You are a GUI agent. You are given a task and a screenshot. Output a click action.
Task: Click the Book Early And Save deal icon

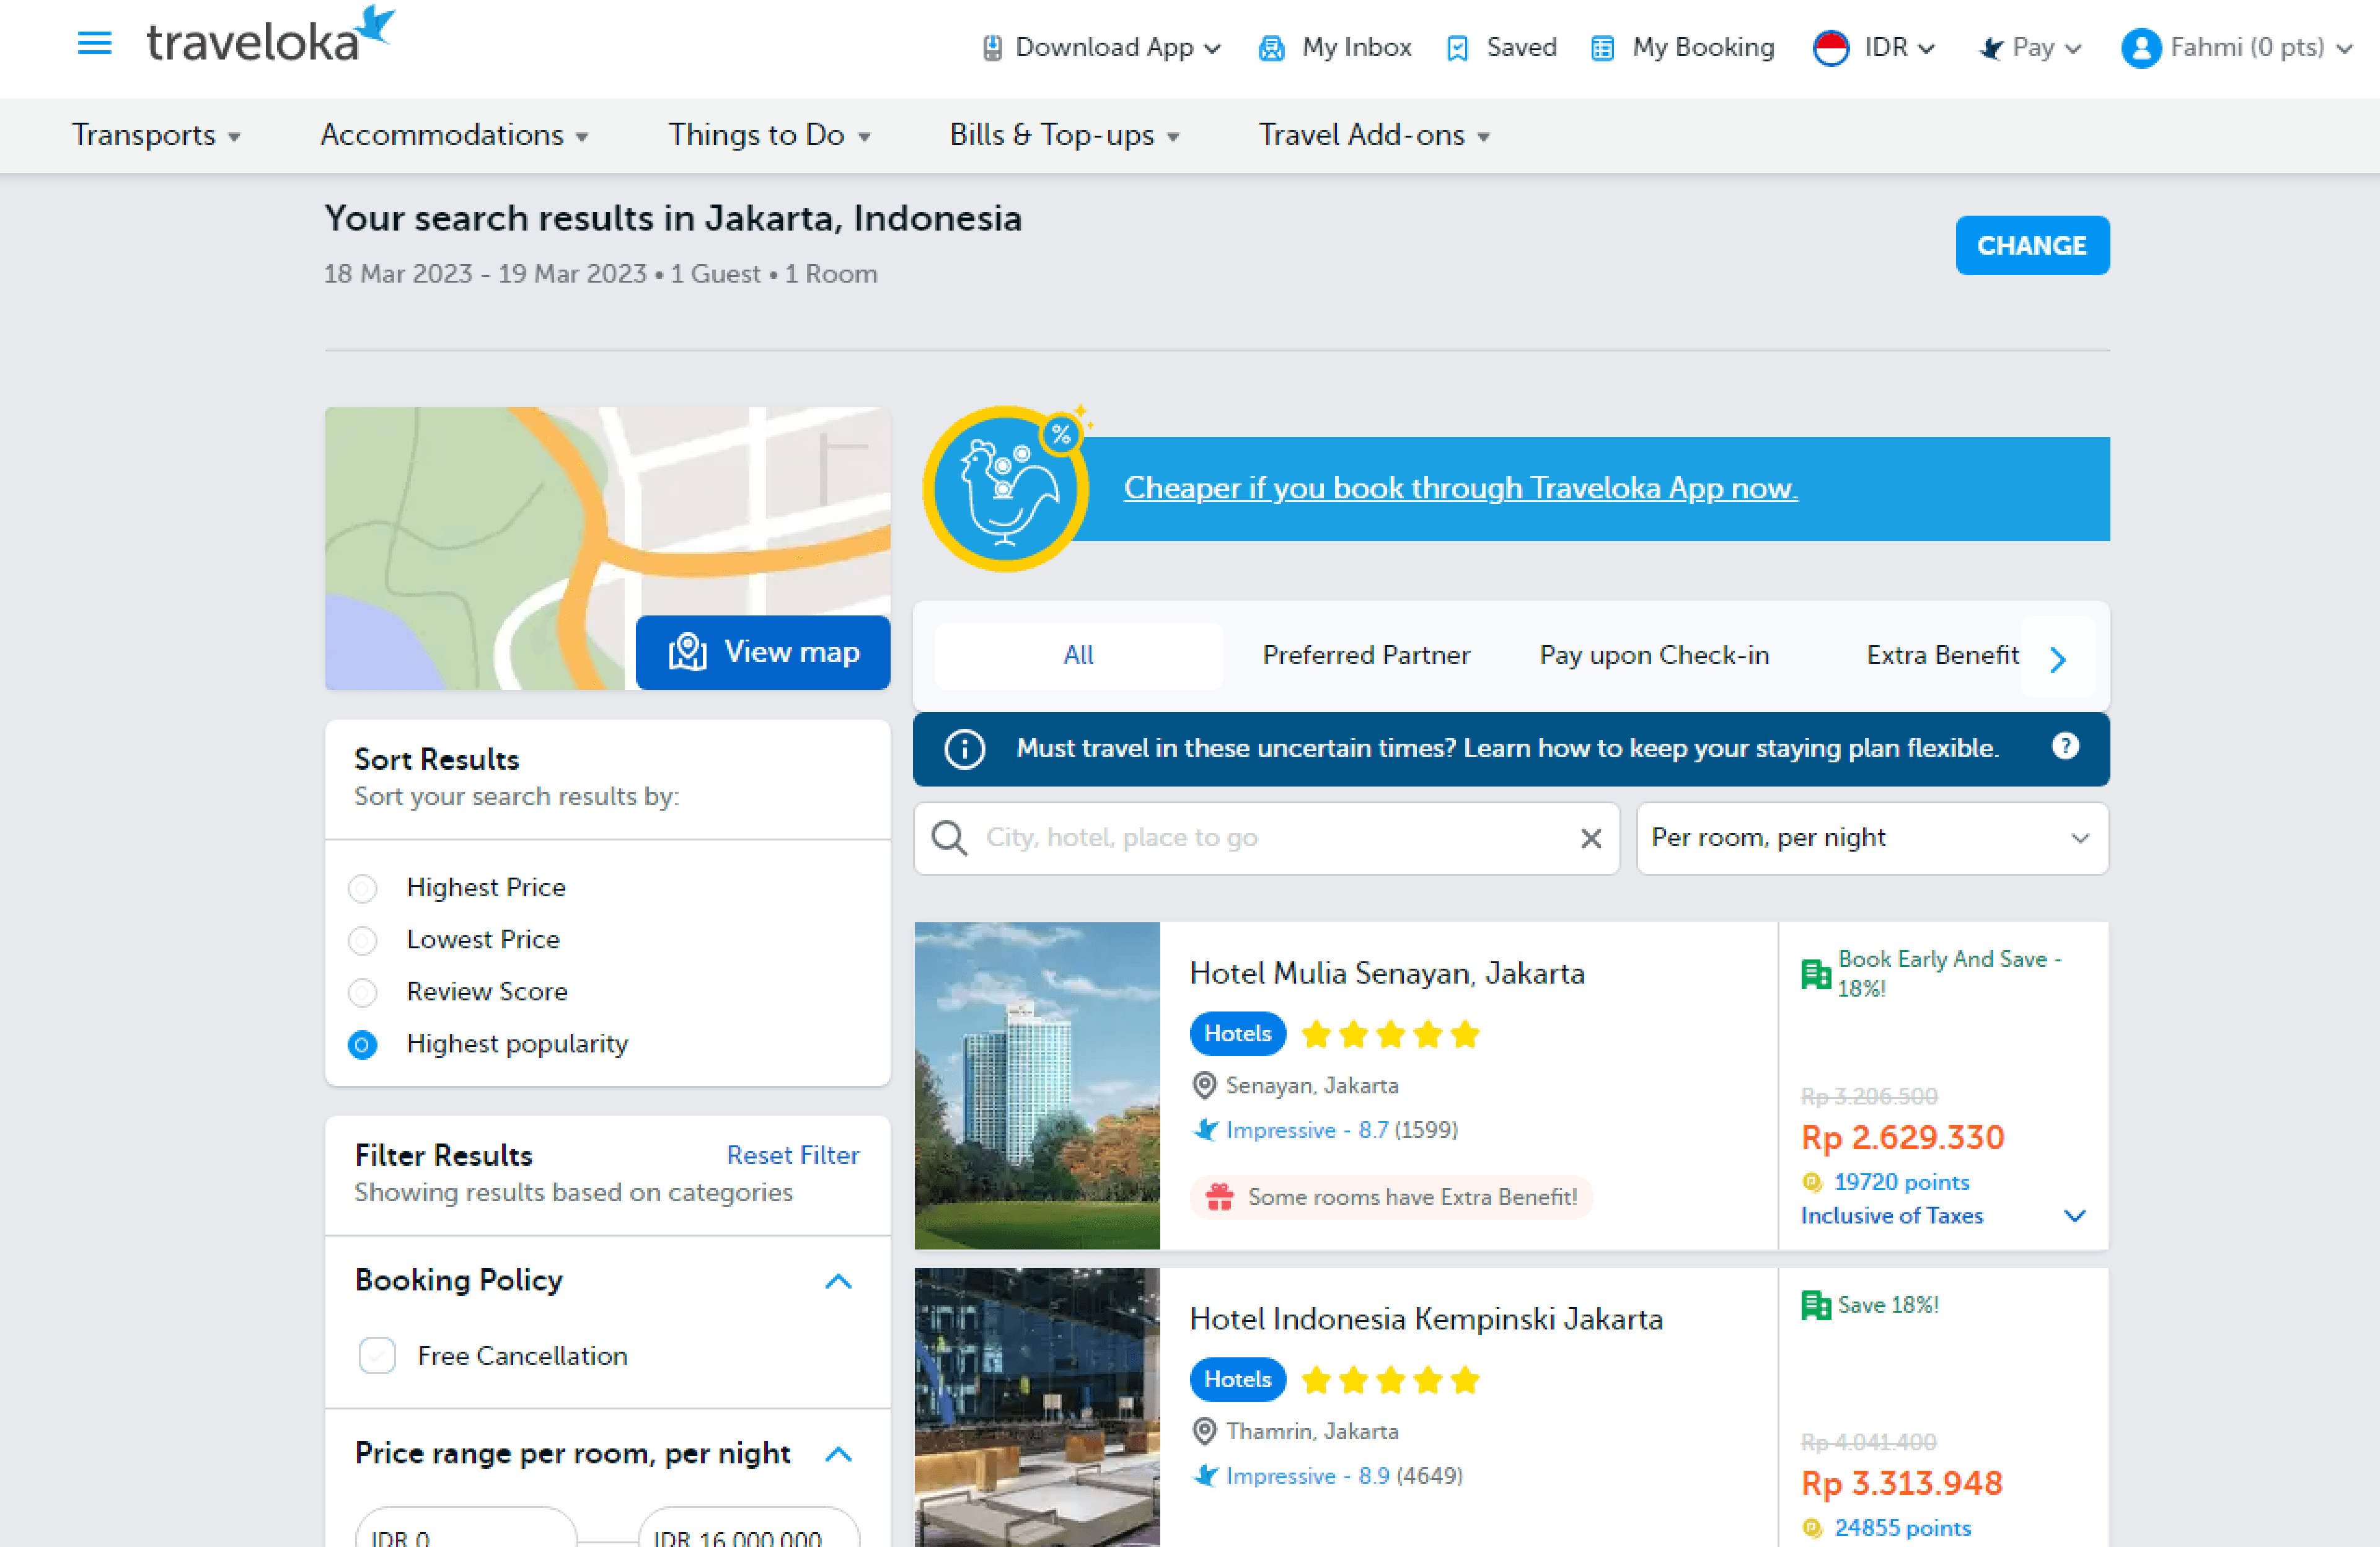[1815, 973]
